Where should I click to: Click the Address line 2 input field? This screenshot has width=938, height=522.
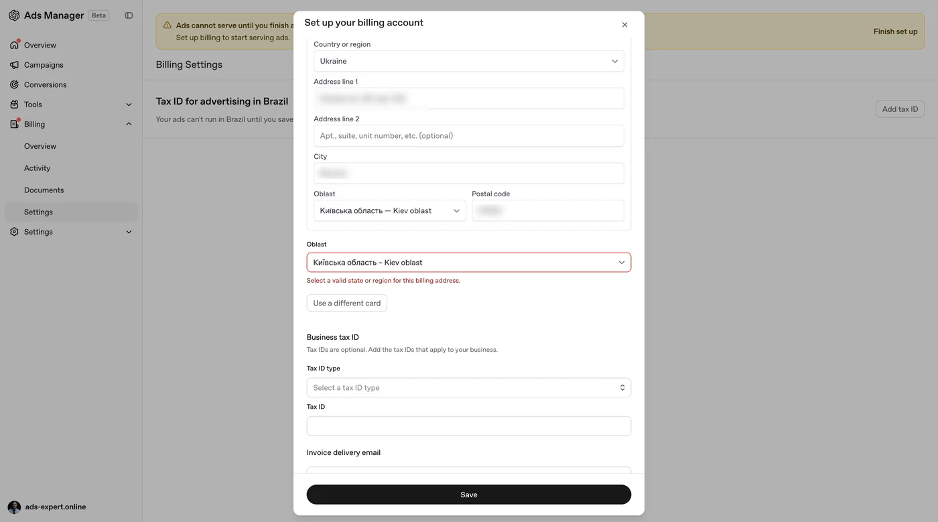click(469, 135)
